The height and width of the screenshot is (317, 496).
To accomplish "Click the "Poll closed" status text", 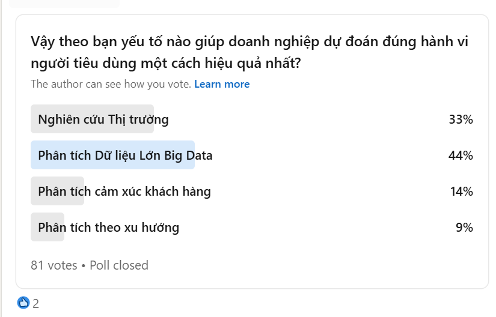I will click(x=119, y=265).
